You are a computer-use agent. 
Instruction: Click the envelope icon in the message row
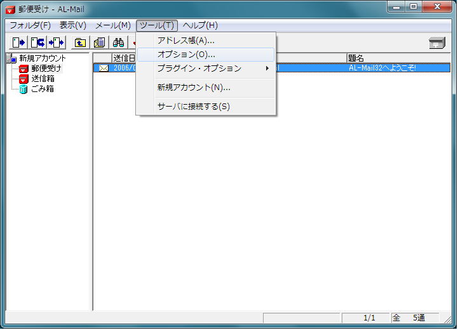click(x=103, y=68)
